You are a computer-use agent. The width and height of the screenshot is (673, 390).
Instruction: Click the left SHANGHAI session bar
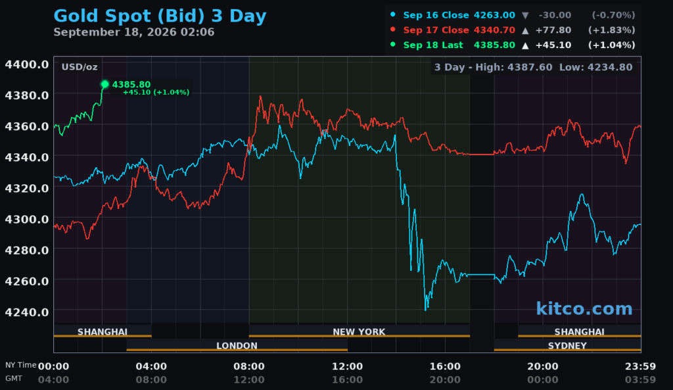click(103, 331)
